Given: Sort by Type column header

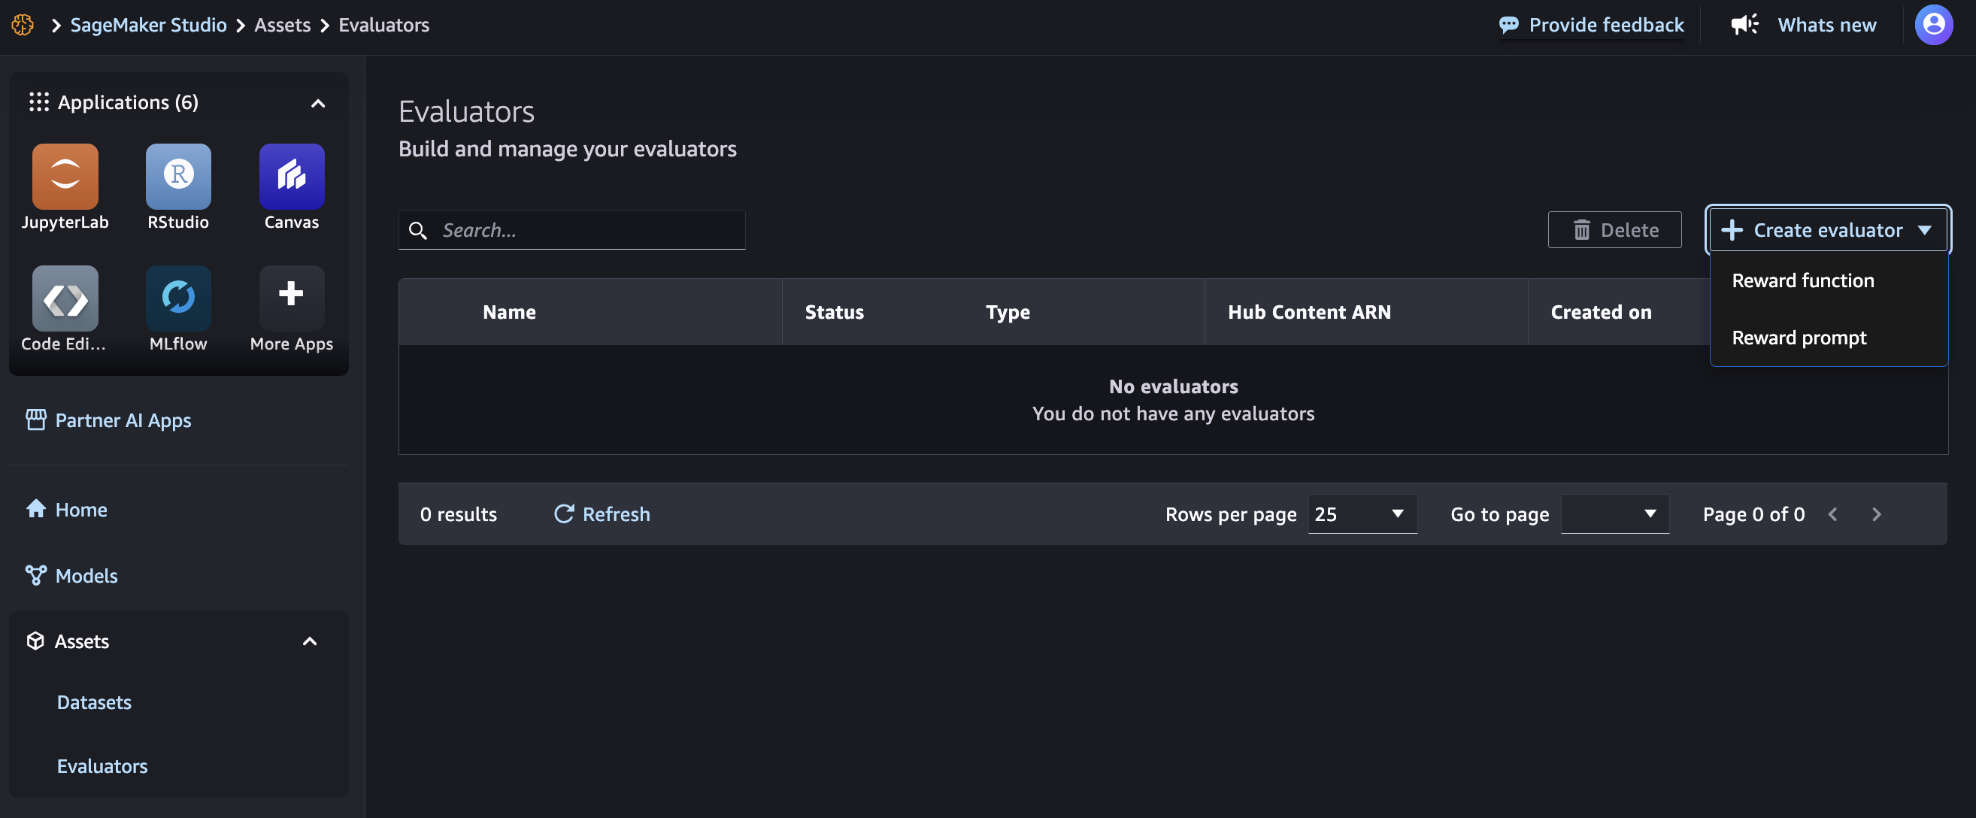Looking at the screenshot, I should 1008,312.
